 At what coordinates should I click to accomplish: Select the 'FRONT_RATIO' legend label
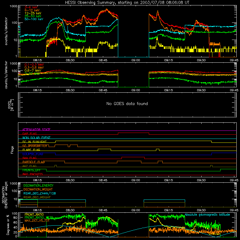coord(34,214)
